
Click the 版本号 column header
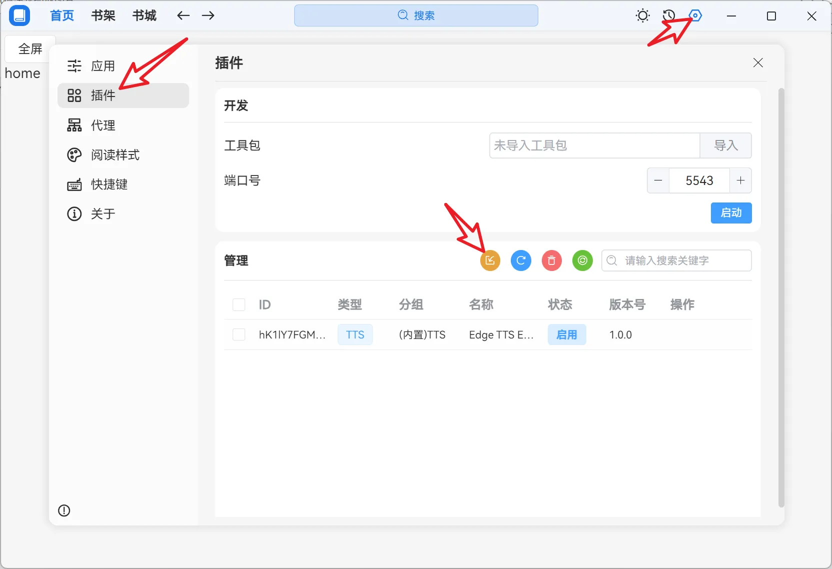click(627, 304)
